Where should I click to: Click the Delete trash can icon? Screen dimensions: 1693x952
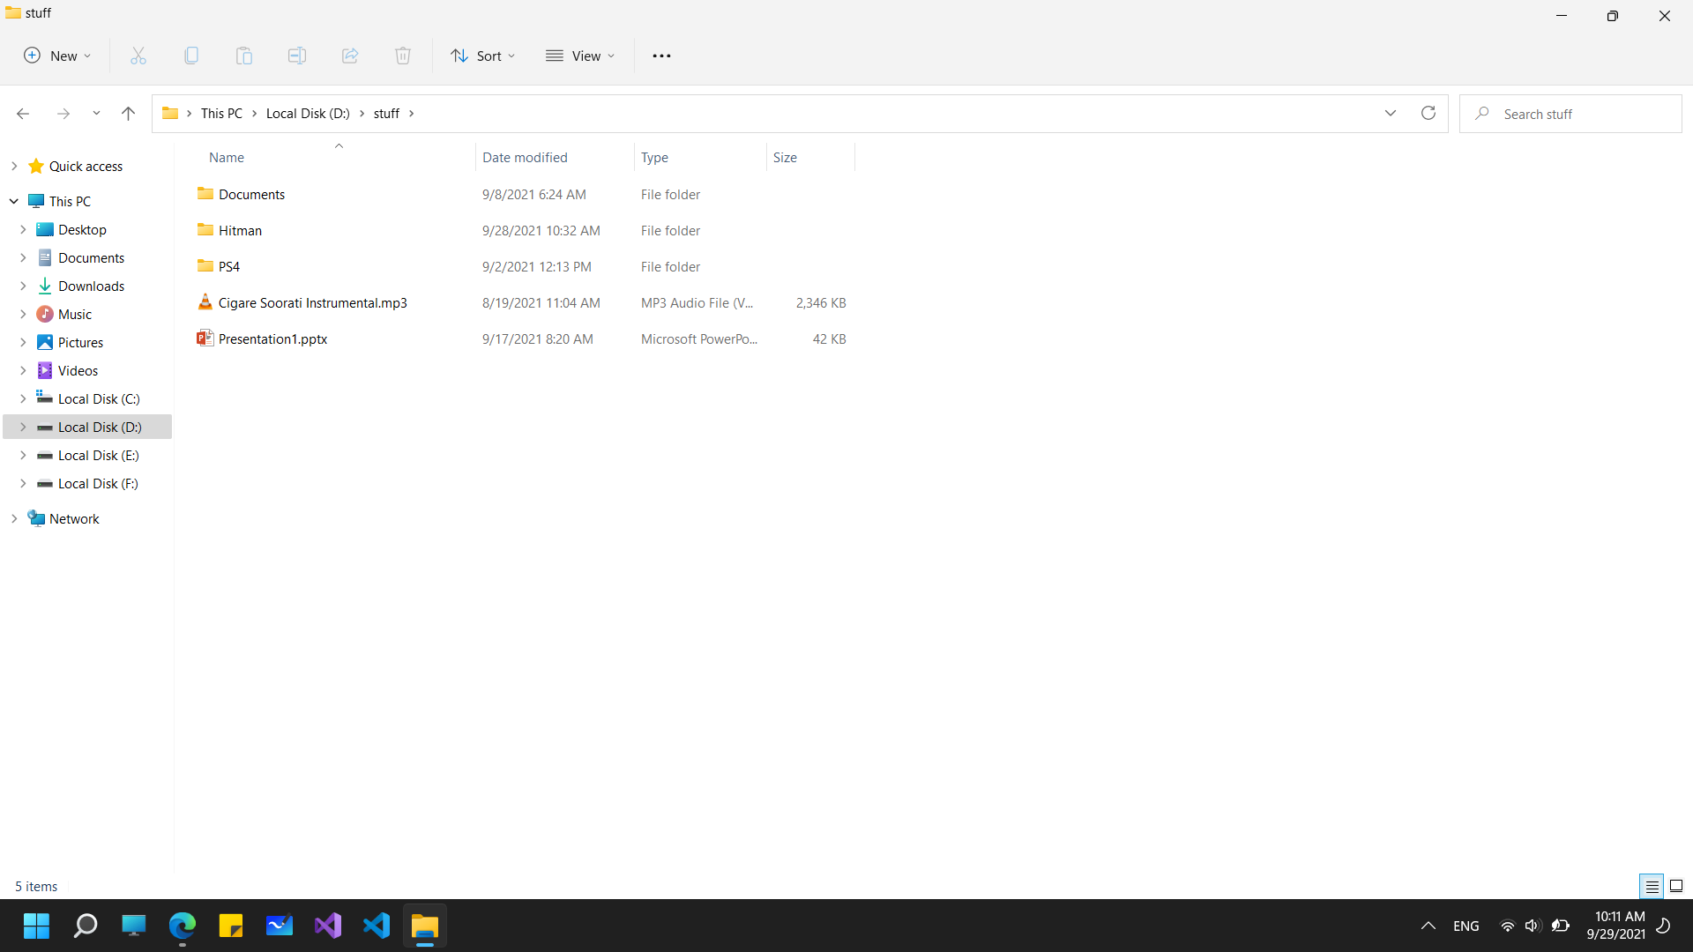coord(403,56)
